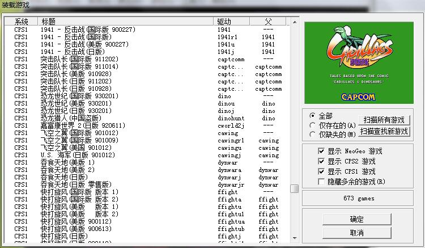Image resolution: width=425 pixels, height=248 pixels.
Task: Choose the 仅存在的(A) filter option
Action: coord(312,125)
